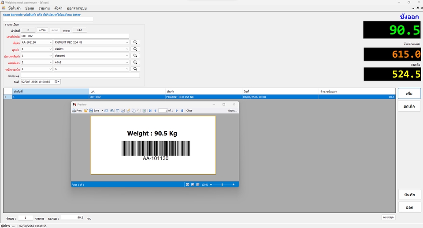Screen dimensions: 423x228
Task: Expand the AA-101130 product code dropdown
Action: [x=50, y=42]
